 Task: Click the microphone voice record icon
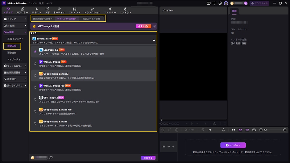pyautogui.click(x=223, y=130)
